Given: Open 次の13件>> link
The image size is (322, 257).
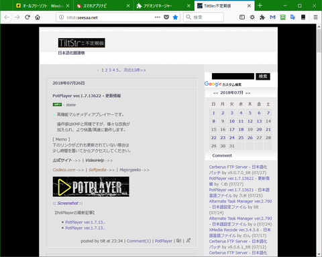Looking at the screenshot, I should [135, 70].
